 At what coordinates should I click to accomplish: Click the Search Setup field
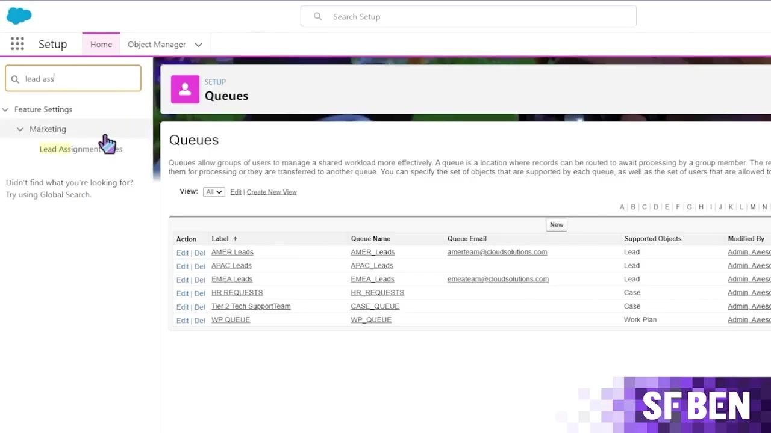(469, 16)
